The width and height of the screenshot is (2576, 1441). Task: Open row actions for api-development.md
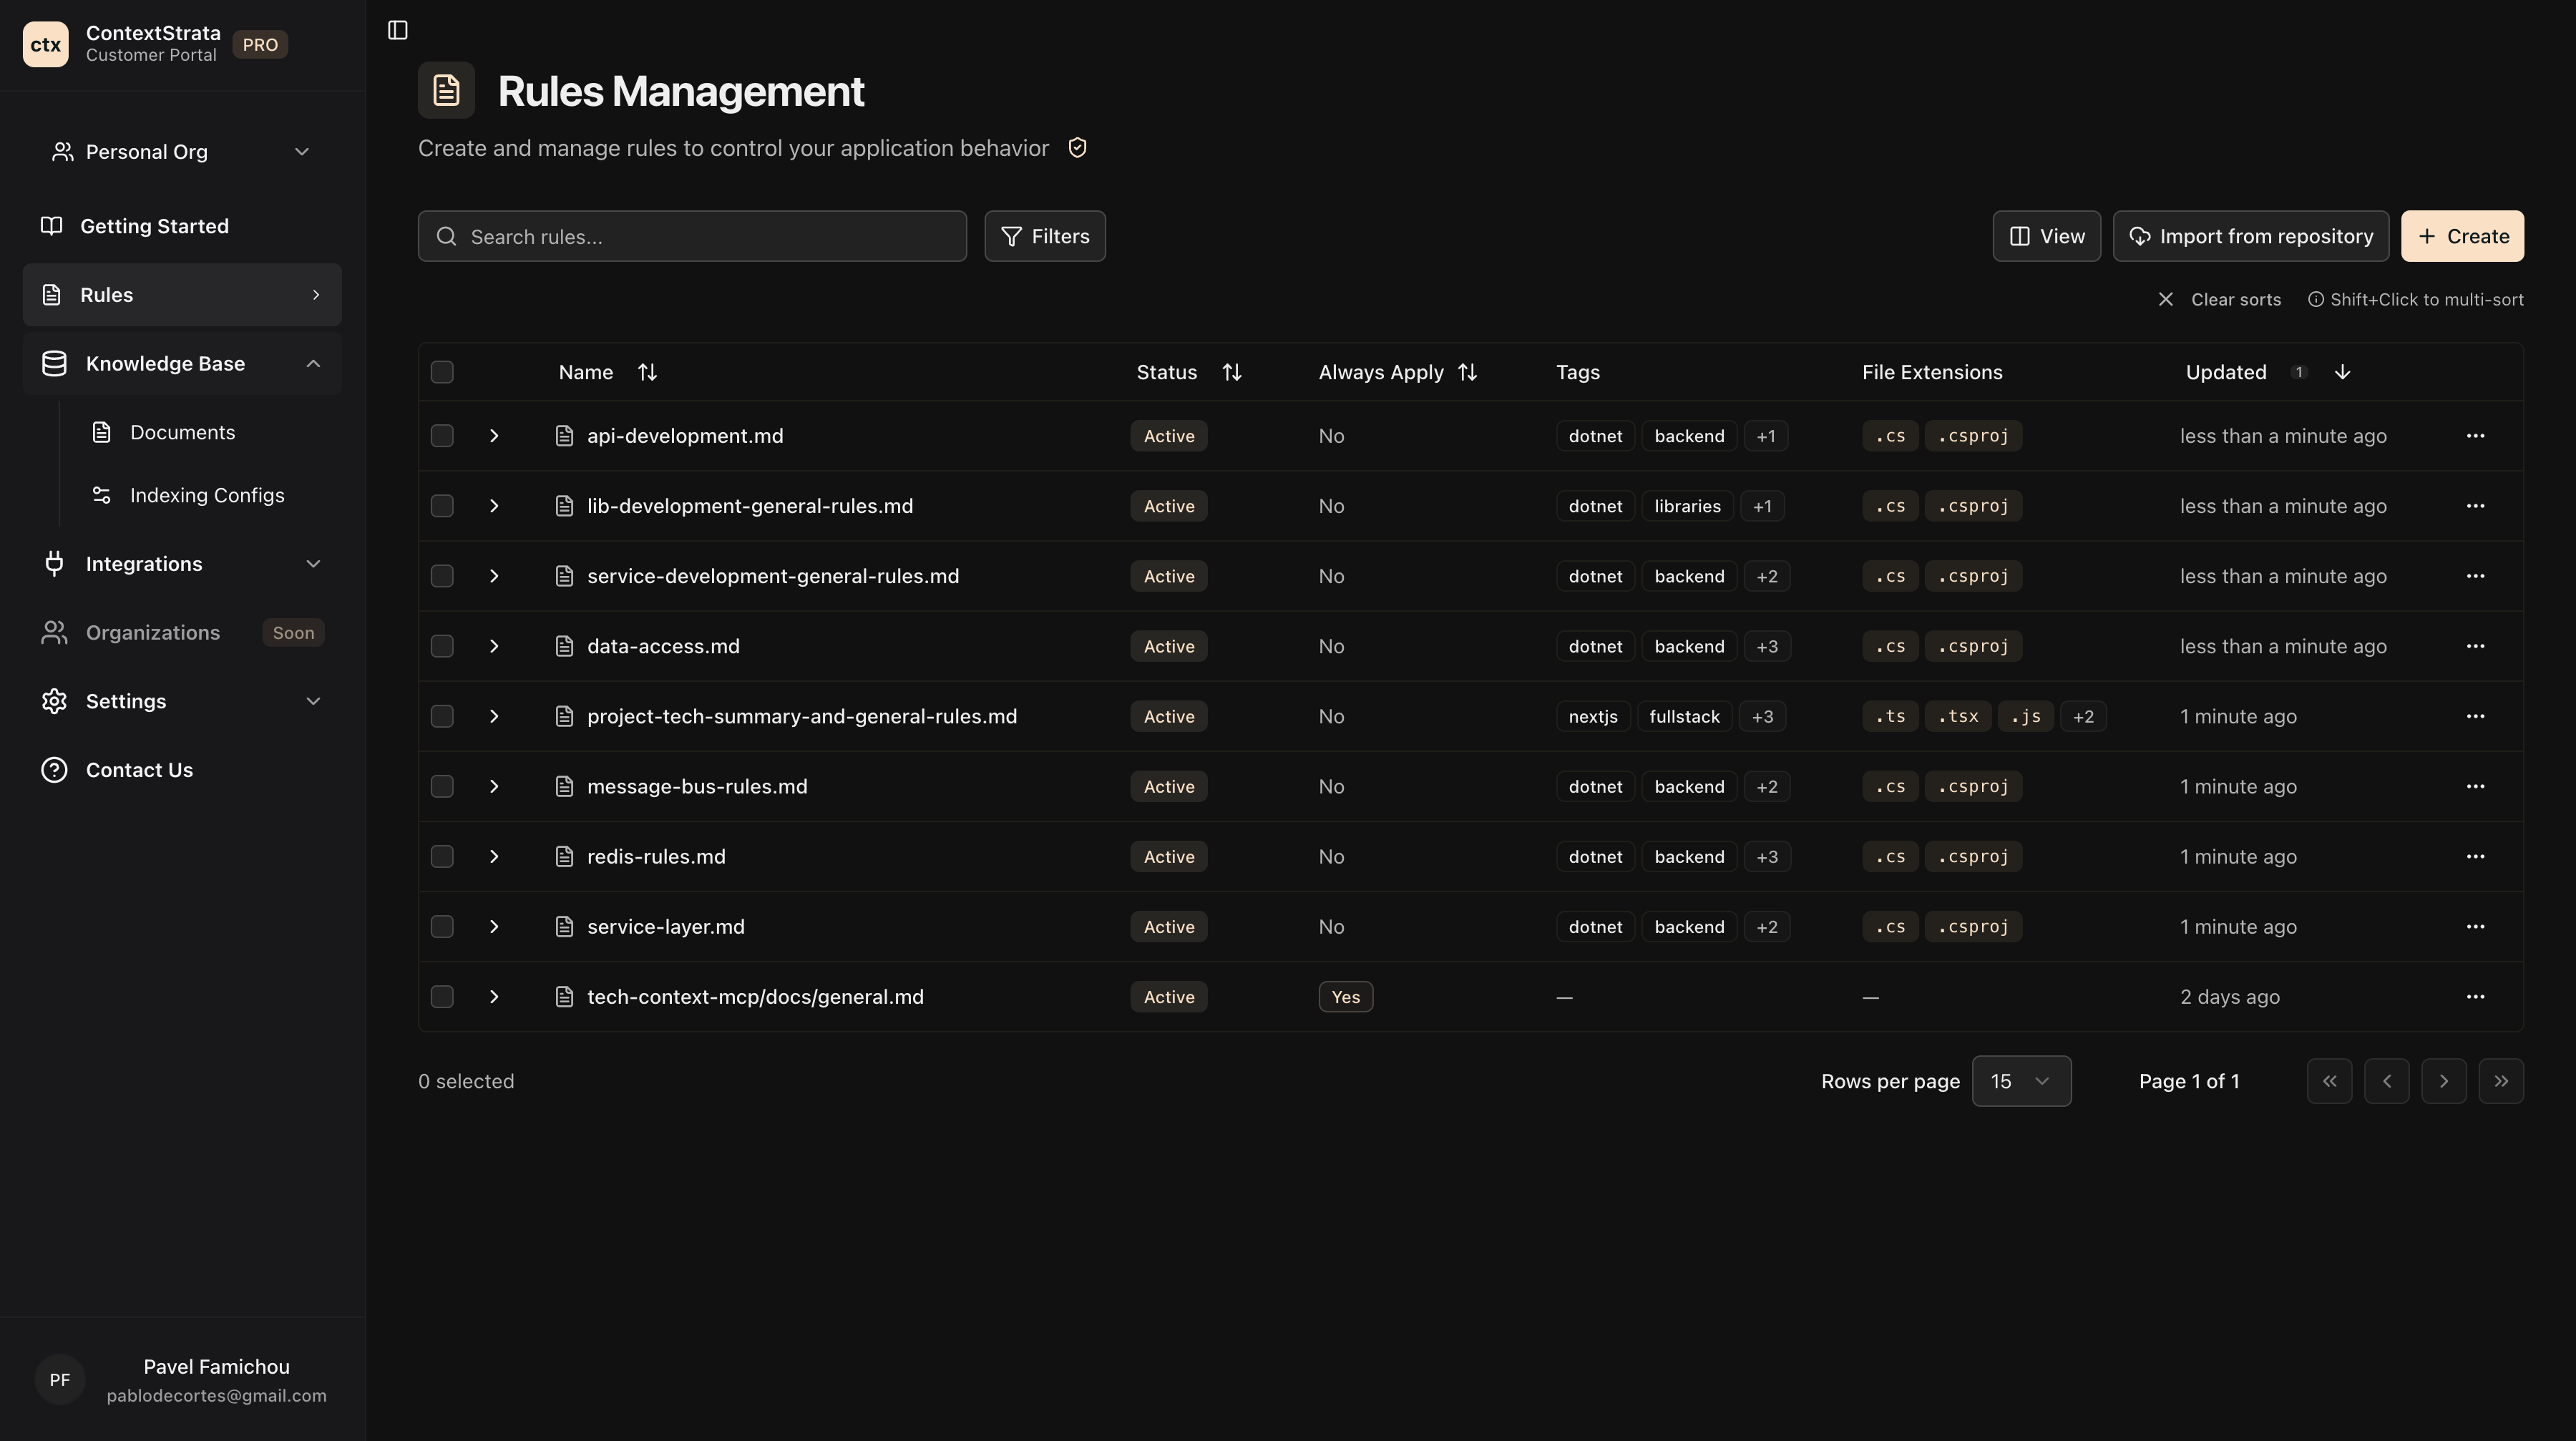click(x=2475, y=436)
